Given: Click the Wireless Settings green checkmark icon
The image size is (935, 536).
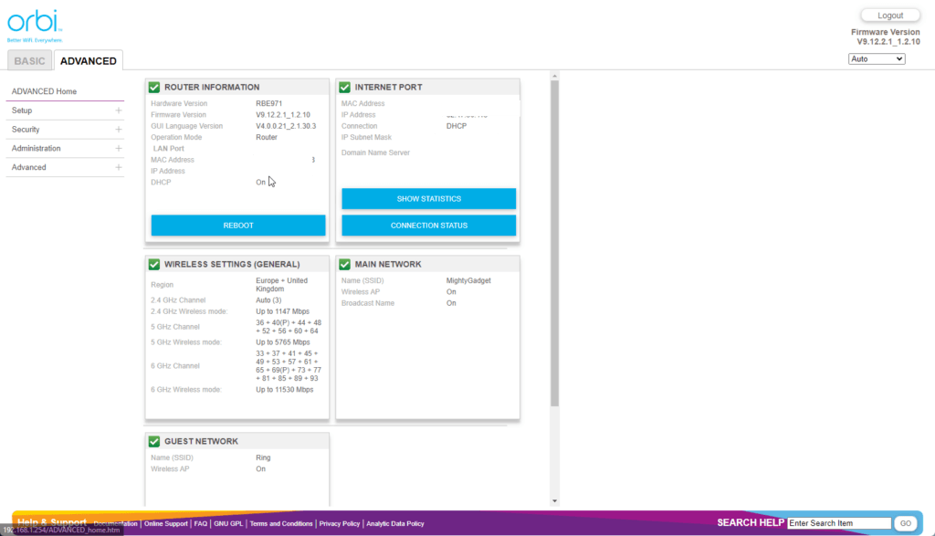Looking at the screenshot, I should click(154, 264).
